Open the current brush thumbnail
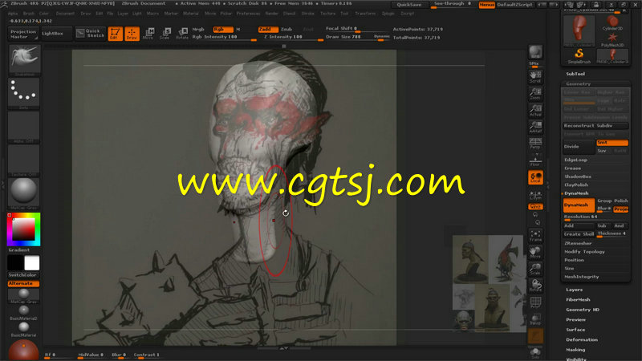 24,60
